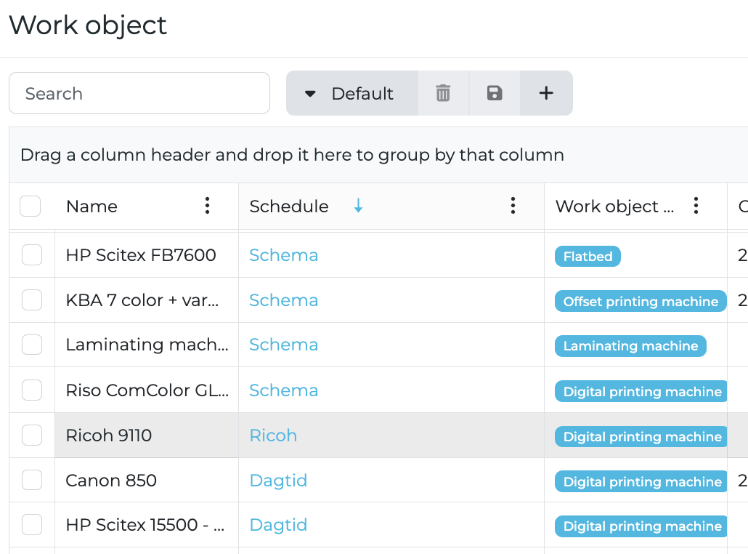Open the Ricoh schedule link
Screen dimensions: 748x554
pos(273,435)
